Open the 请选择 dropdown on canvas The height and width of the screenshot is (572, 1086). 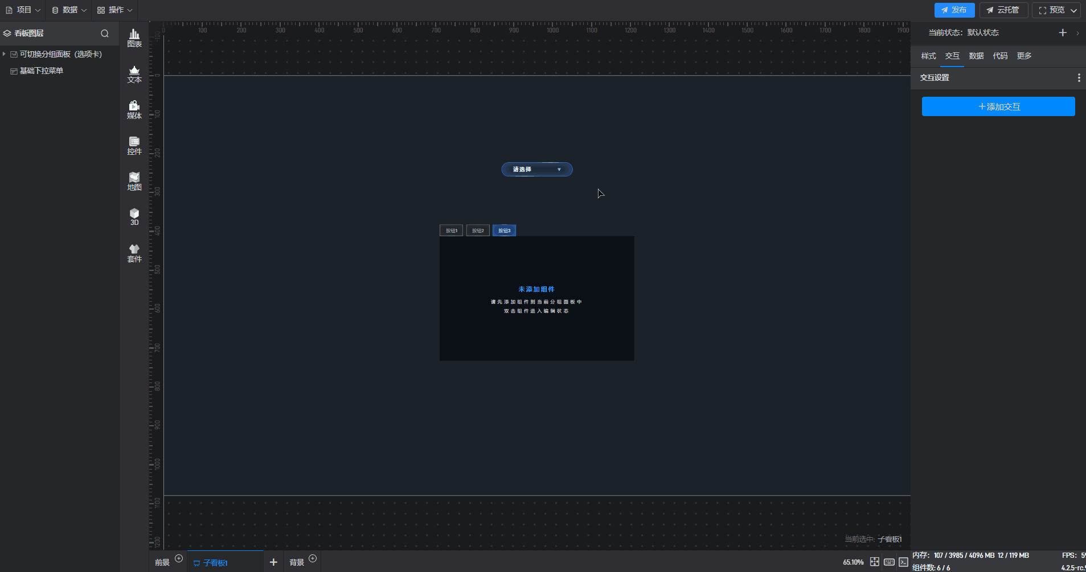[x=536, y=170]
